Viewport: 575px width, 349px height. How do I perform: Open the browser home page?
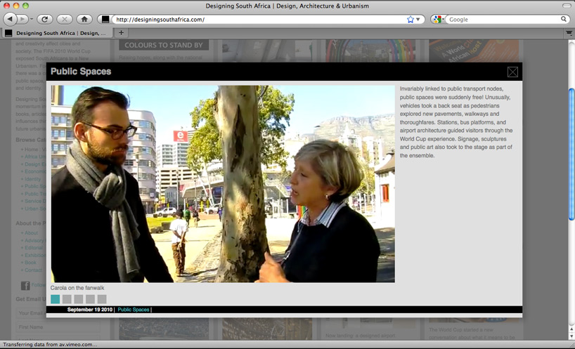[x=84, y=19]
